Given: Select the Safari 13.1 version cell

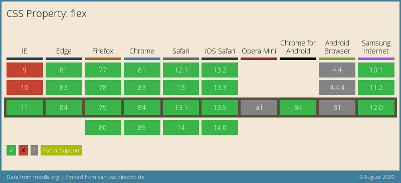Looking at the screenshot, I should [x=181, y=107].
